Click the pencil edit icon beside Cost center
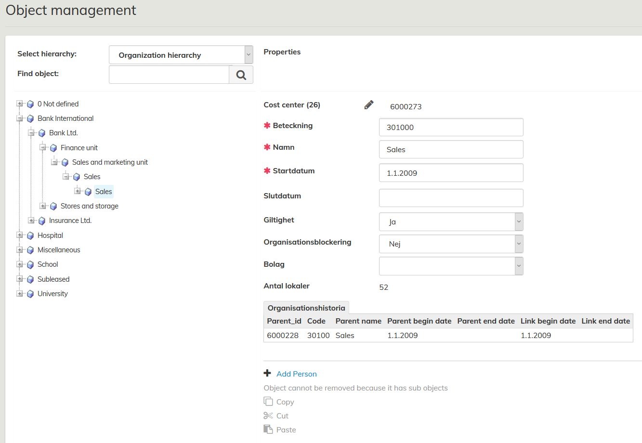The width and height of the screenshot is (642, 443). [369, 105]
